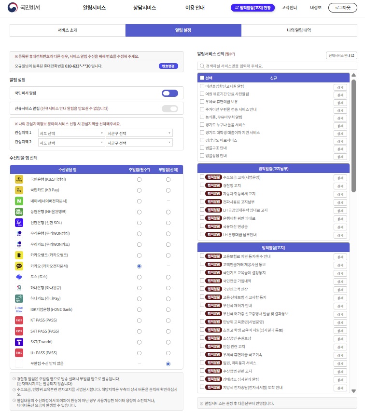Click the 내정보 link

(316, 8)
